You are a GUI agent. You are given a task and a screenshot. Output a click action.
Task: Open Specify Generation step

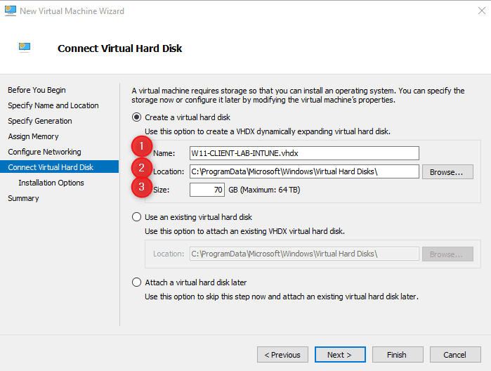pos(40,121)
